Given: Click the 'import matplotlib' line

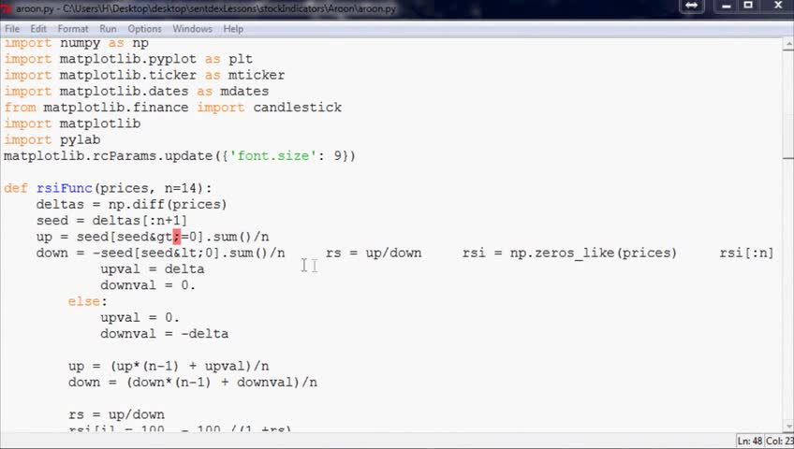Looking at the screenshot, I should click(x=72, y=123).
